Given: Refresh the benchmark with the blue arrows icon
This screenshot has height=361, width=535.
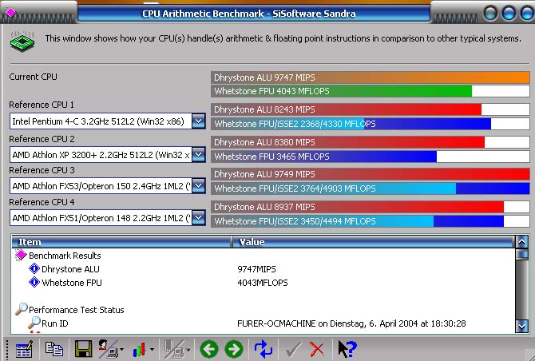Looking at the screenshot, I should point(264,349).
